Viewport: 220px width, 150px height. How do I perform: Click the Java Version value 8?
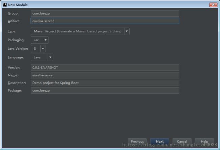tap(35, 49)
